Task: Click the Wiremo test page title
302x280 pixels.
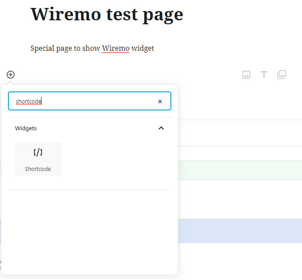Action: tap(107, 15)
